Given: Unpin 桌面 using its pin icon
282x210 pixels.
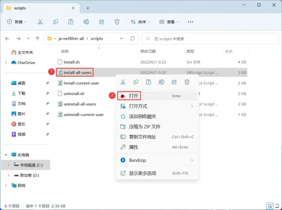Looking at the screenshot, I should tap(47, 83).
